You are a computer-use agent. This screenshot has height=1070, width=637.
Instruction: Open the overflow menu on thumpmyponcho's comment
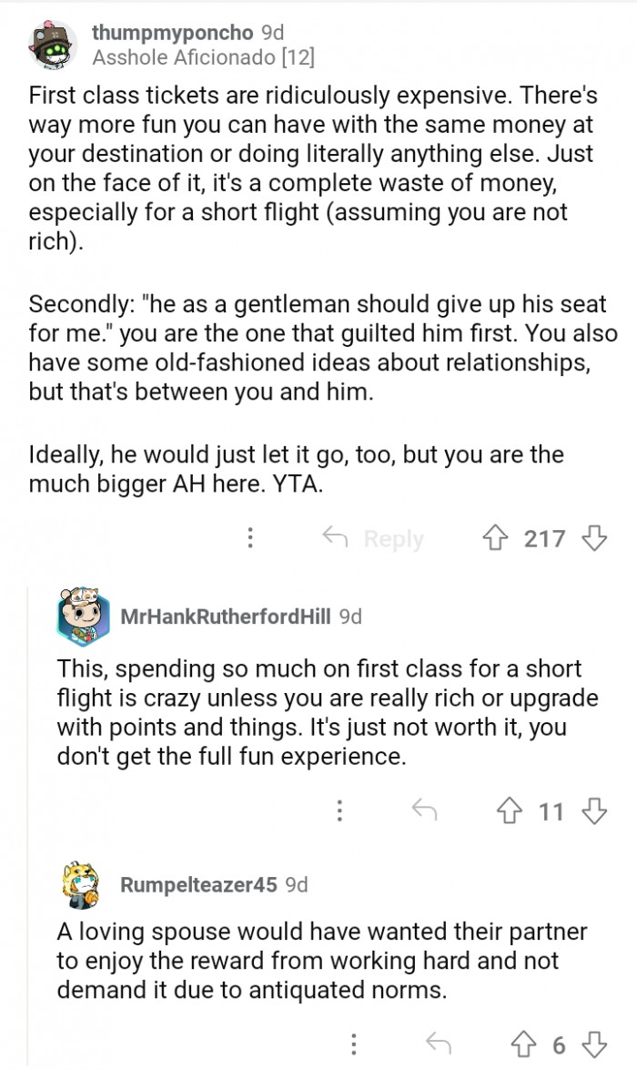click(250, 538)
